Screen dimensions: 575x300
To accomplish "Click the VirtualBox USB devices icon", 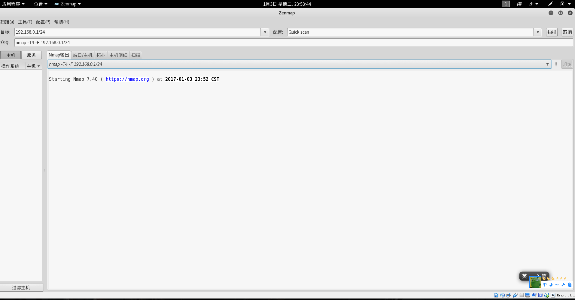I will 515,295.
